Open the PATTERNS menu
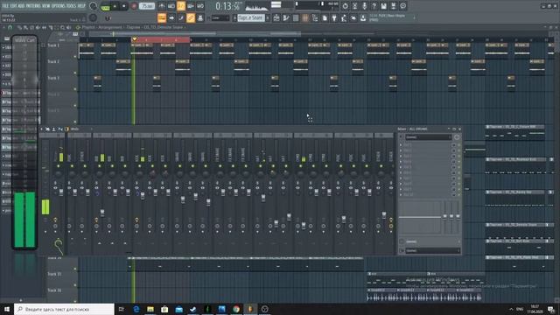Screen dimensions: 560x315 pos(33,6)
